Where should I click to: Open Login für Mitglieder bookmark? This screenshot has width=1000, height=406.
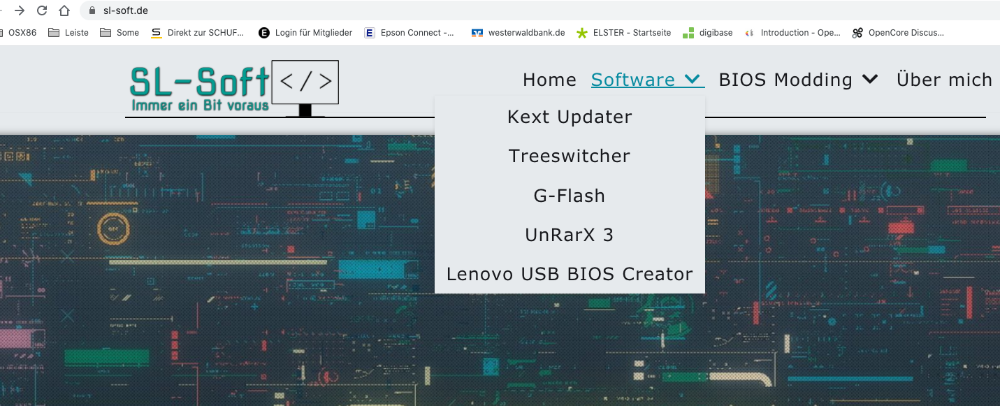tap(305, 32)
